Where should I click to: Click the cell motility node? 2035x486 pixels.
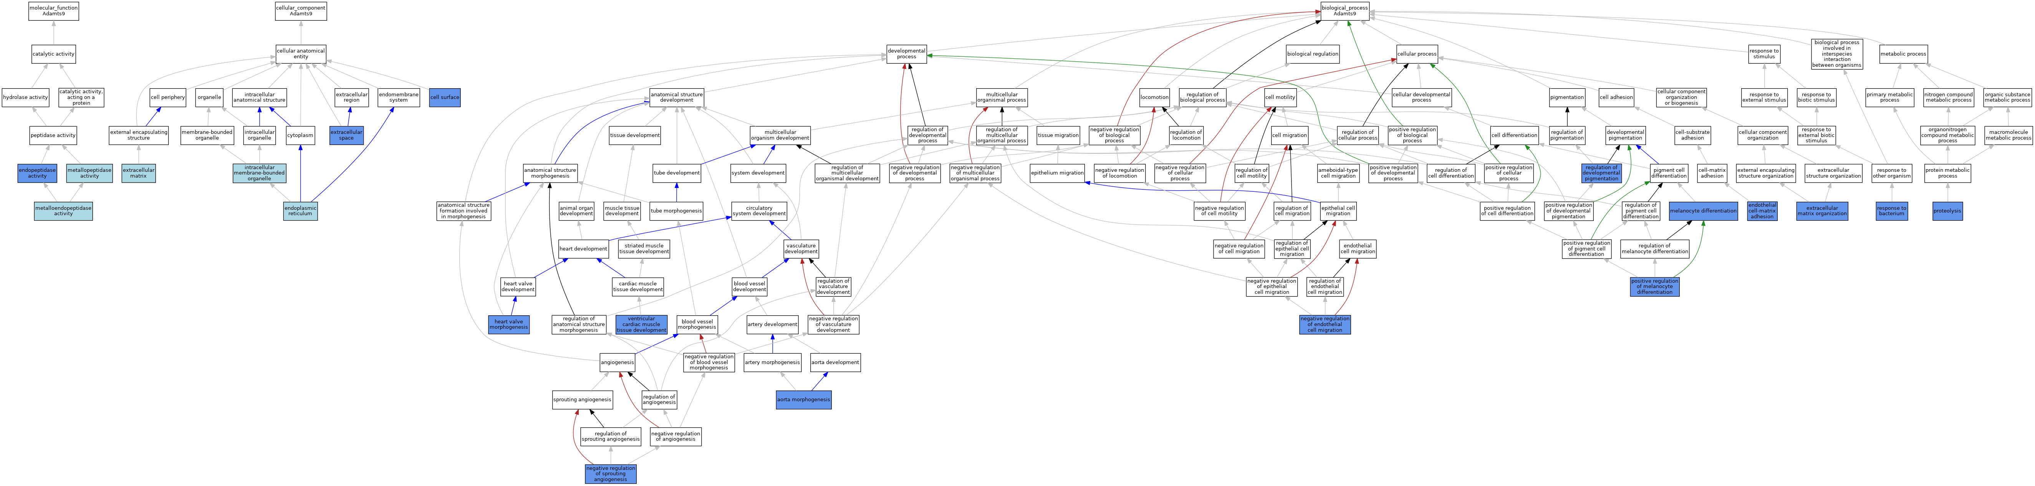click(x=1281, y=98)
